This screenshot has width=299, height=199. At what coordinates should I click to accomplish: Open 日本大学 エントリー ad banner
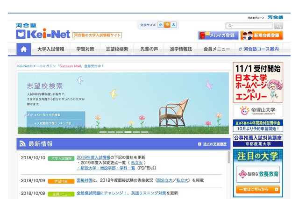pos(258,82)
